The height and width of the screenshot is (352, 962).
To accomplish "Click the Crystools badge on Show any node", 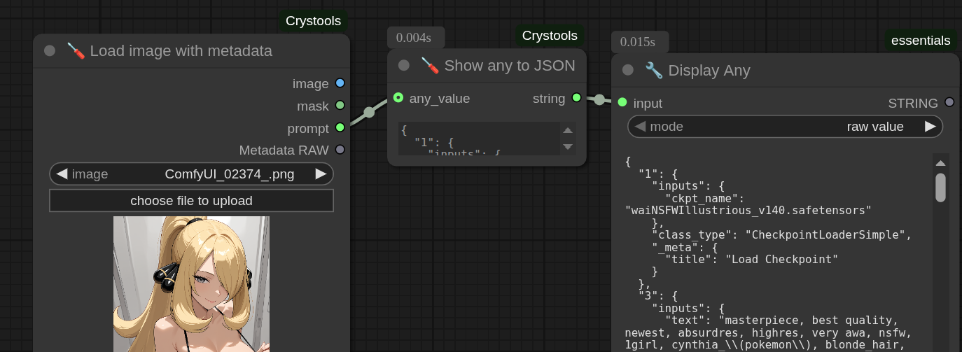I will coord(550,36).
